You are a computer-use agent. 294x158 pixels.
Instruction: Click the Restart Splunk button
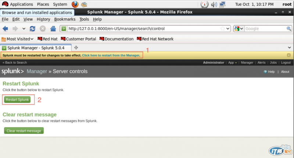pyautogui.click(x=17, y=100)
